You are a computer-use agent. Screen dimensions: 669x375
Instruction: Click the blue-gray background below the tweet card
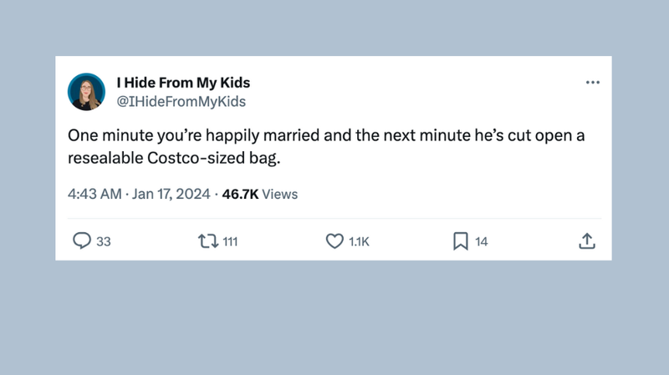point(334,317)
